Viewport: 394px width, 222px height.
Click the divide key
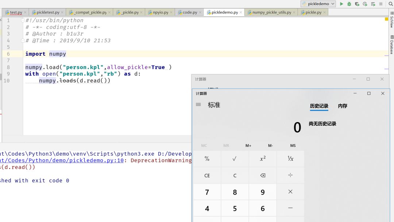[290, 175]
